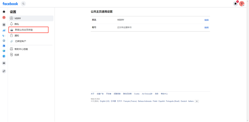Click 编辑 next to 姓名
Screen dimensions: 249x122
pos(206,20)
